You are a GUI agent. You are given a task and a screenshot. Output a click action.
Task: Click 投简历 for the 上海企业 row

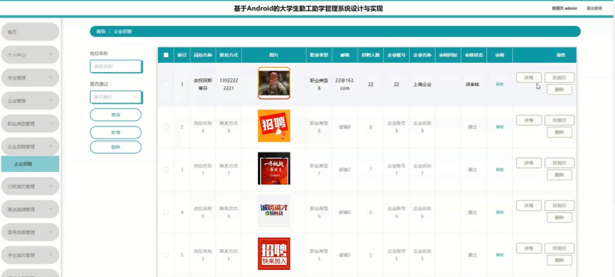[560, 77]
